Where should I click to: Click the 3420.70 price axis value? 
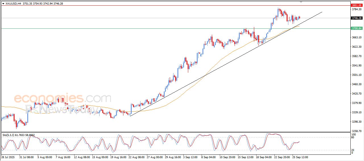pyautogui.click(x=356, y=94)
